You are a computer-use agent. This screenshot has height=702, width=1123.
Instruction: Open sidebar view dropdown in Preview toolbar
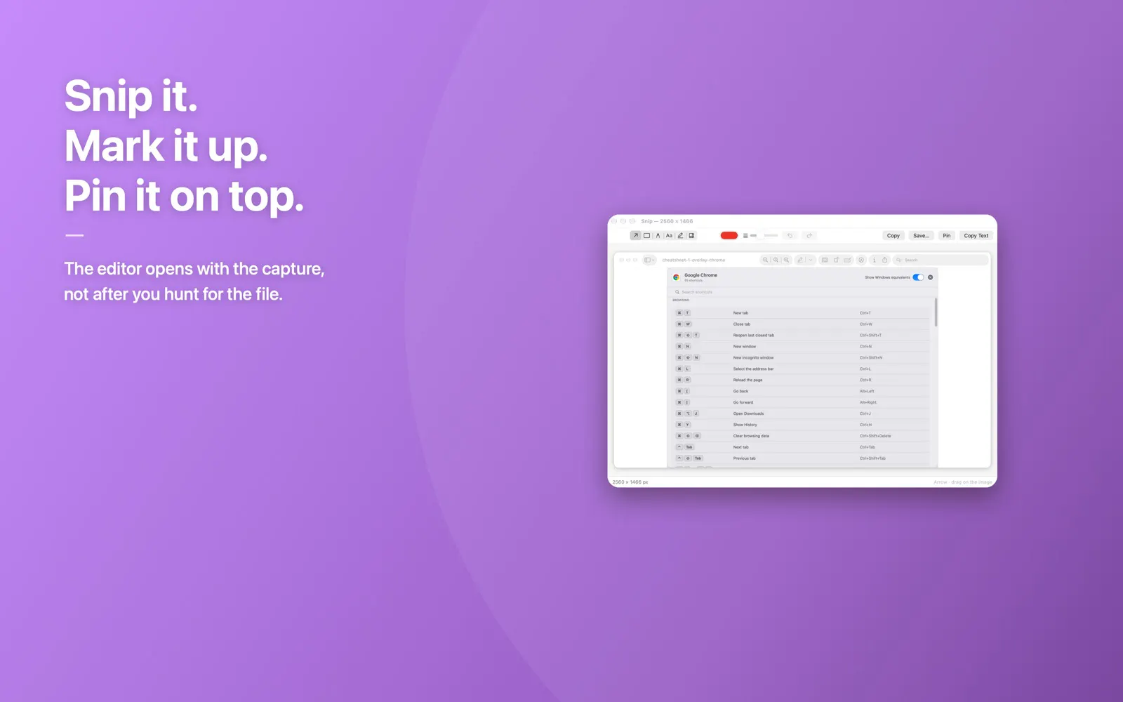[649, 260]
